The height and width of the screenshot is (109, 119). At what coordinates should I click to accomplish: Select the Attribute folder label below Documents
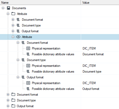click(22, 14)
